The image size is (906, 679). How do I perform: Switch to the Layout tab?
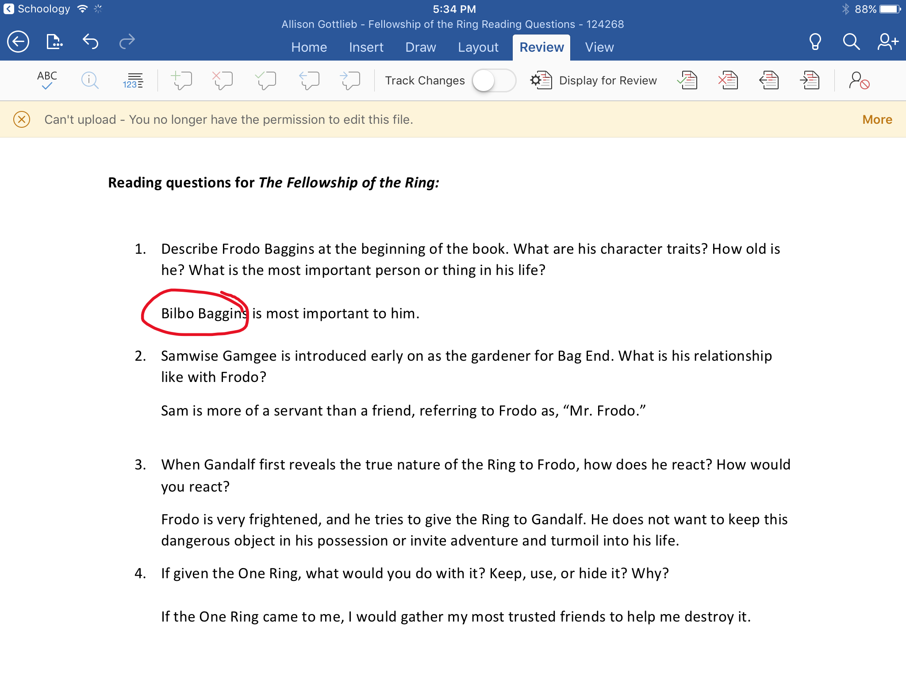[478, 47]
